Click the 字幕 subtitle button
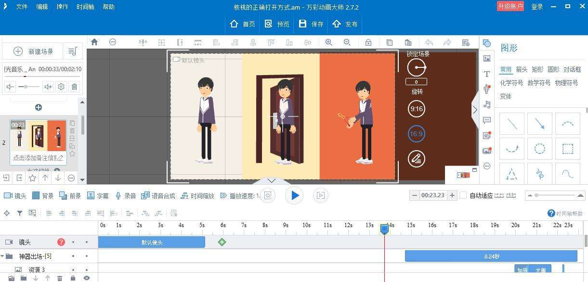Screen dimensions: 588x282 (98, 195)
